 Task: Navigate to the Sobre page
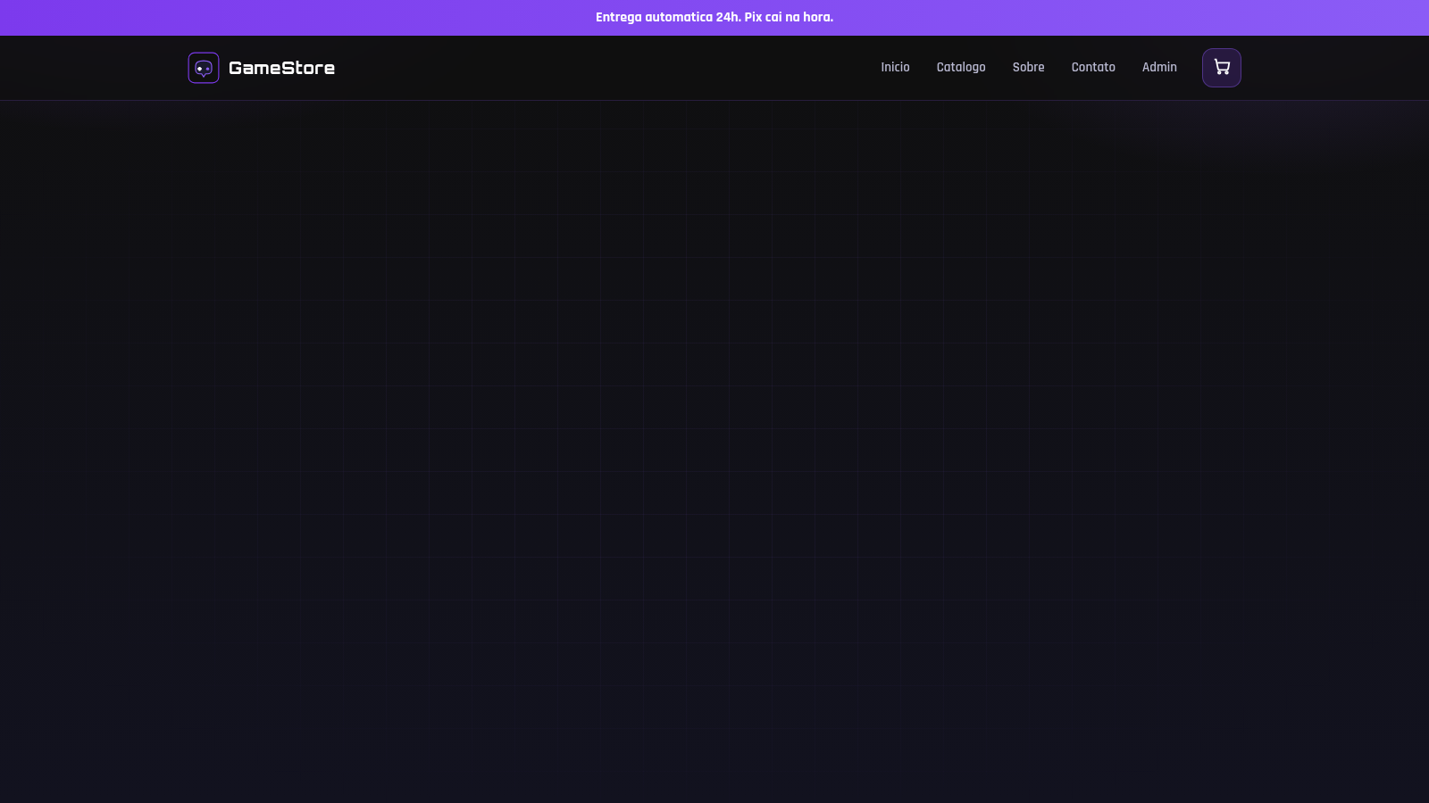1028,68
